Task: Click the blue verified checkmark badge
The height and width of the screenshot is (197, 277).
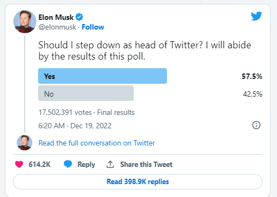Action: click(79, 17)
